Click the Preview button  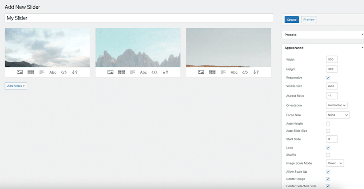coord(309,20)
